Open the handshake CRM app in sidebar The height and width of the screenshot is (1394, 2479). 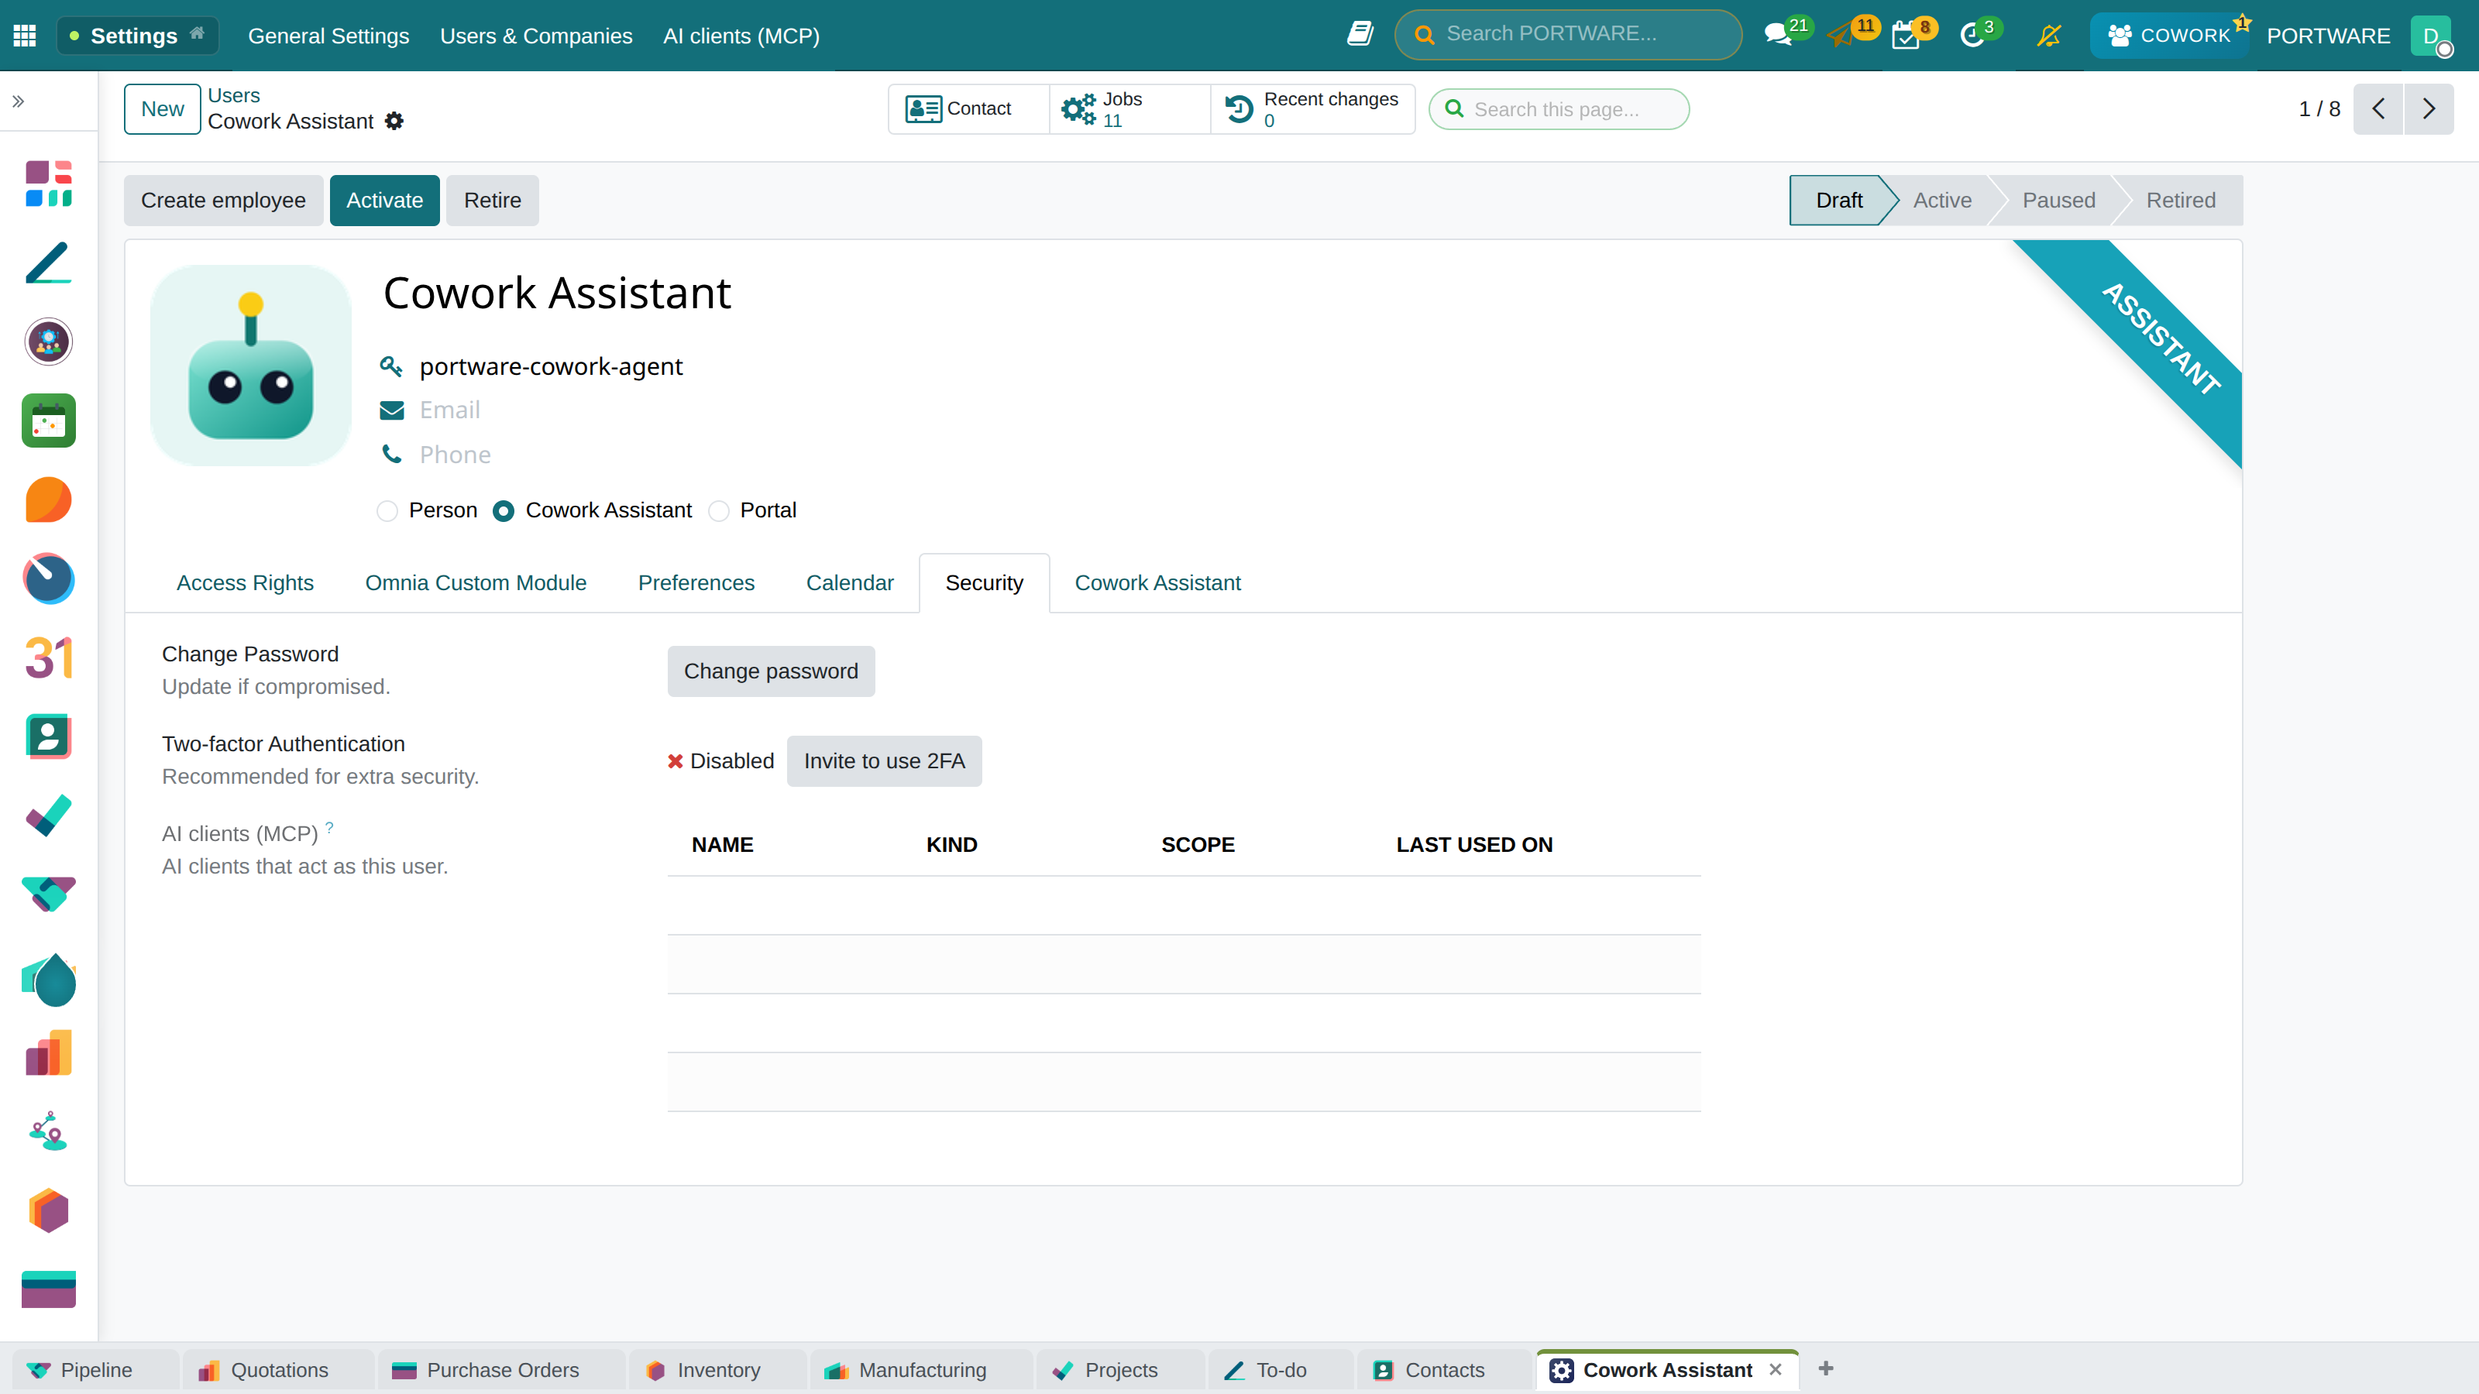[49, 894]
